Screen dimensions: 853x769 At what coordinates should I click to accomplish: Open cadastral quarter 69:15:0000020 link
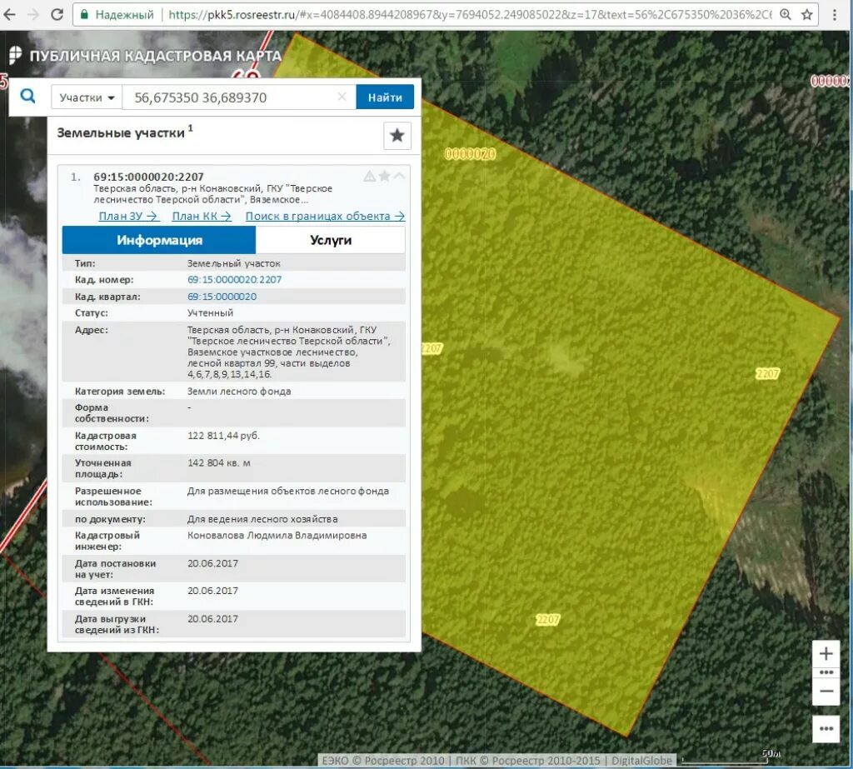(x=222, y=297)
